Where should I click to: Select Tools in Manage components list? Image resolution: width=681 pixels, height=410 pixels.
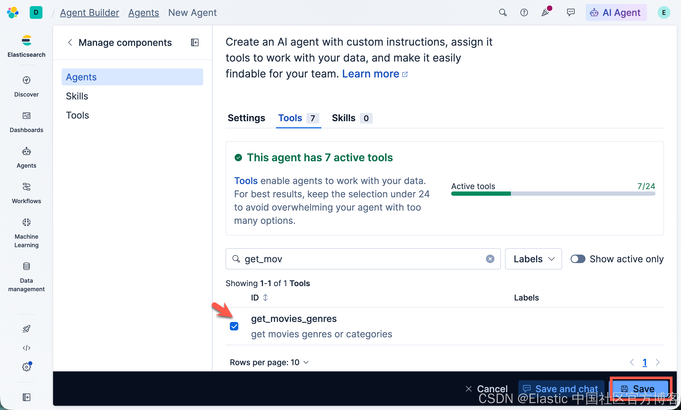pyautogui.click(x=132, y=115)
